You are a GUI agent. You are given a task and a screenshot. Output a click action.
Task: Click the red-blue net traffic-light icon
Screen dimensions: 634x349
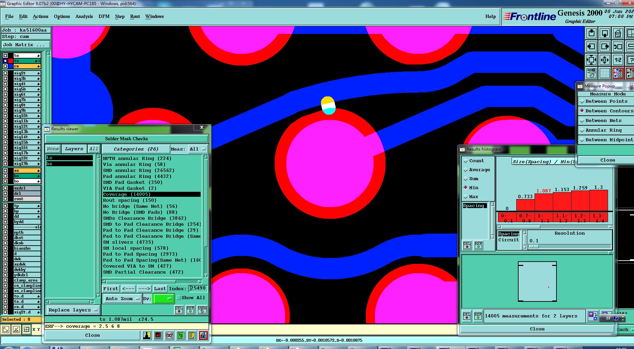coord(618,73)
